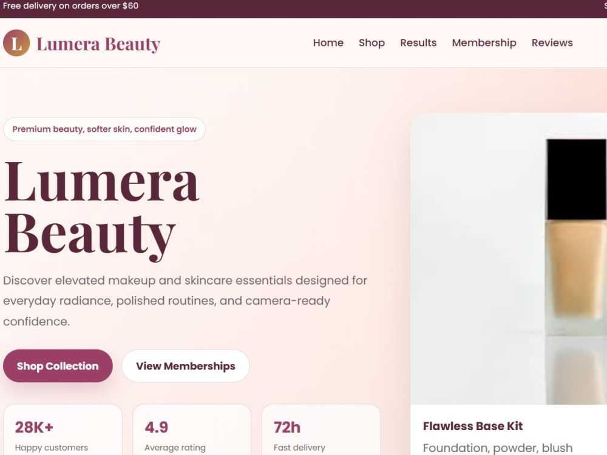Screen dimensions: 607x455
Task: Click the Foundation, powder, blush description
Action: (498, 448)
